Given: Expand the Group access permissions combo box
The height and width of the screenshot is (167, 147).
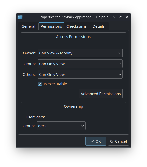Looking at the screenshot, I should click(80, 64).
